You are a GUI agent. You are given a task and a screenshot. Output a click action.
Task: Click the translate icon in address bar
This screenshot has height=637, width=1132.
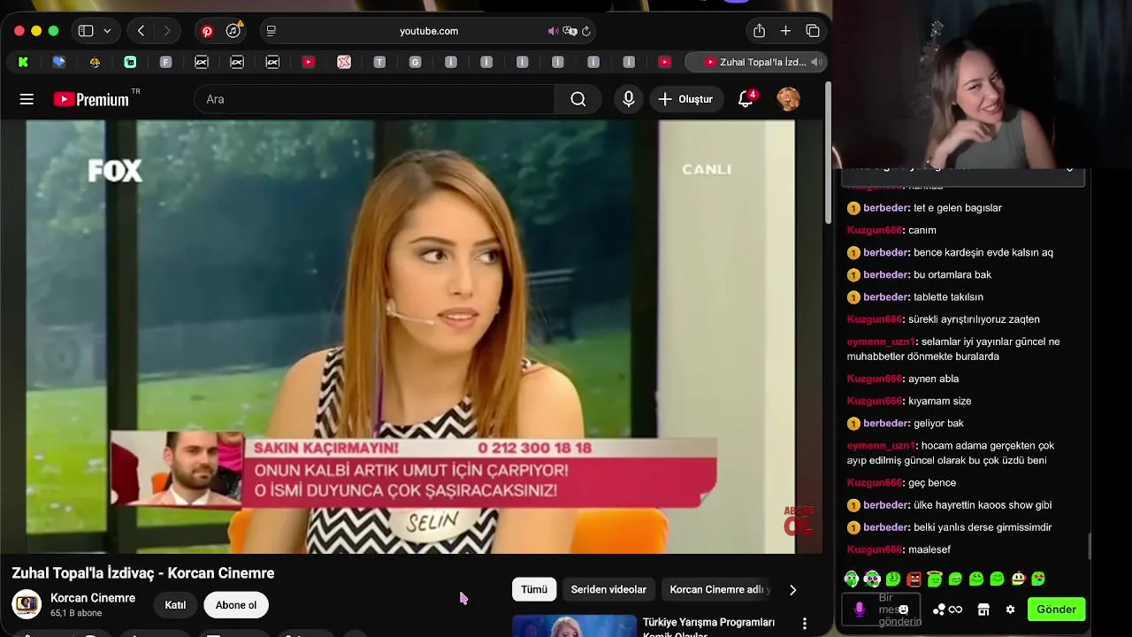[x=570, y=31]
